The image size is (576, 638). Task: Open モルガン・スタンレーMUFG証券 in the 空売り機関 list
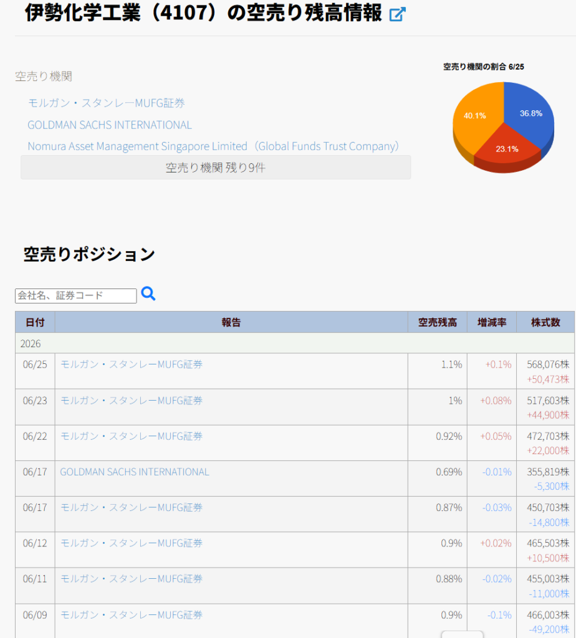click(106, 103)
